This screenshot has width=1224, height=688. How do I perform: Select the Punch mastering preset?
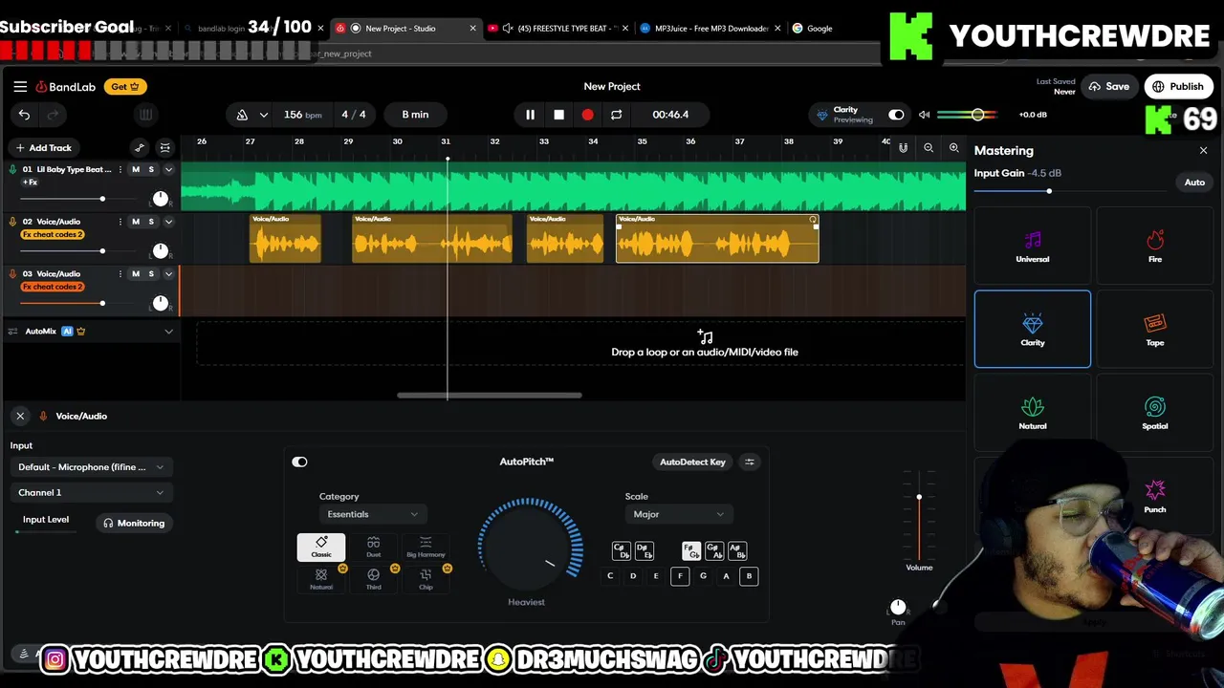click(x=1155, y=496)
